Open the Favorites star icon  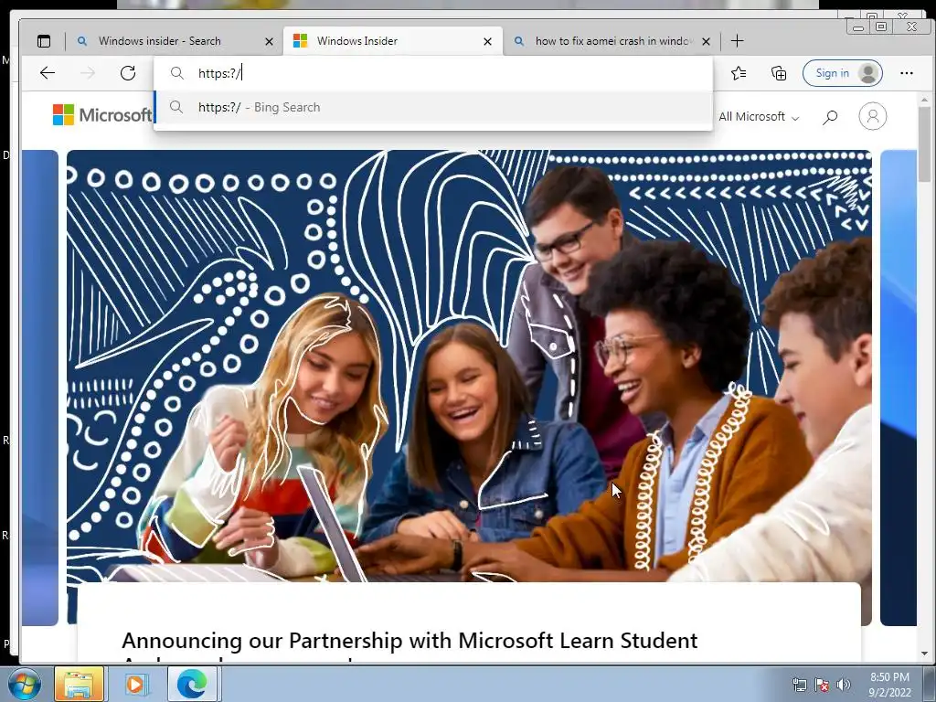[x=739, y=73]
